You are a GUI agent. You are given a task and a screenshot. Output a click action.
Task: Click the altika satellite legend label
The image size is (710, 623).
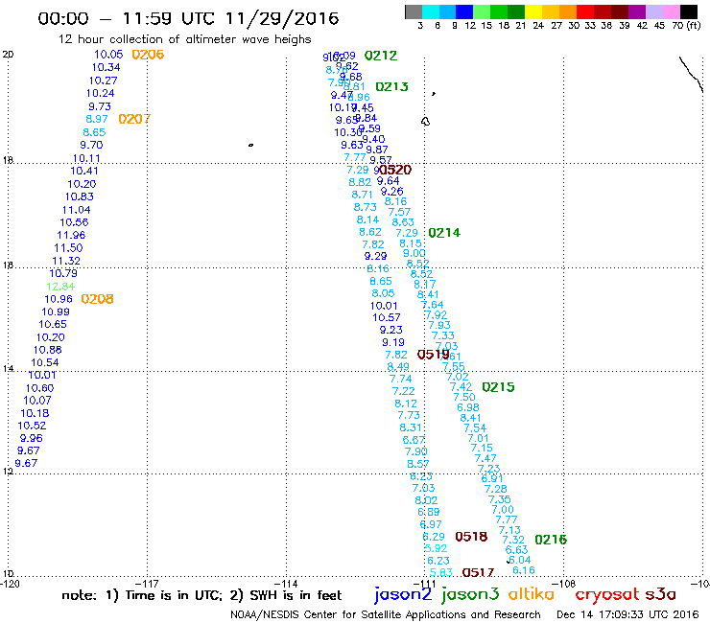tap(531, 593)
